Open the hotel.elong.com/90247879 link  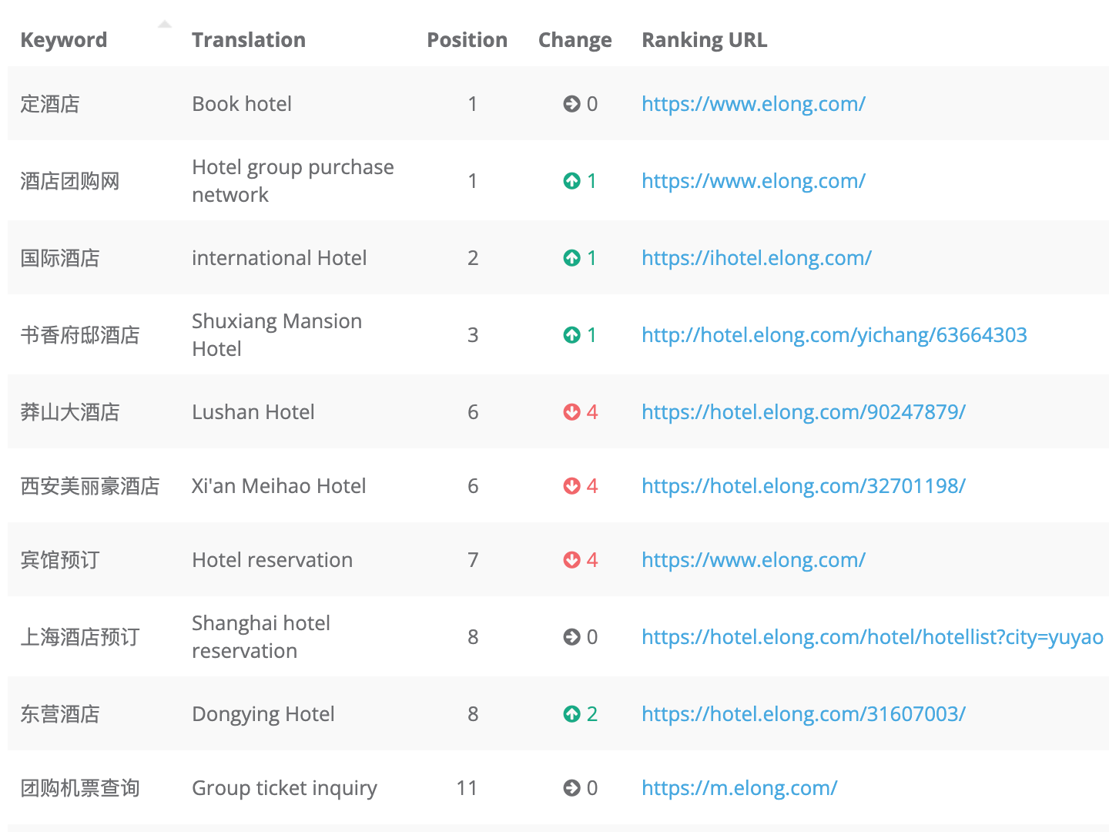click(x=803, y=412)
